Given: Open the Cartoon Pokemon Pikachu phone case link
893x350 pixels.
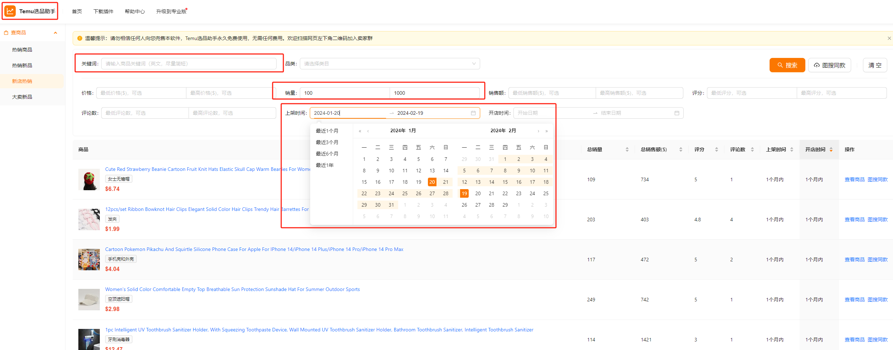Looking at the screenshot, I should coord(254,249).
